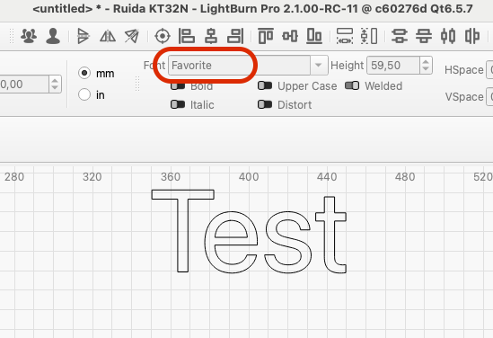Click the Height field showing 59,50
Viewport: 493px width, 338px height.
click(x=393, y=65)
